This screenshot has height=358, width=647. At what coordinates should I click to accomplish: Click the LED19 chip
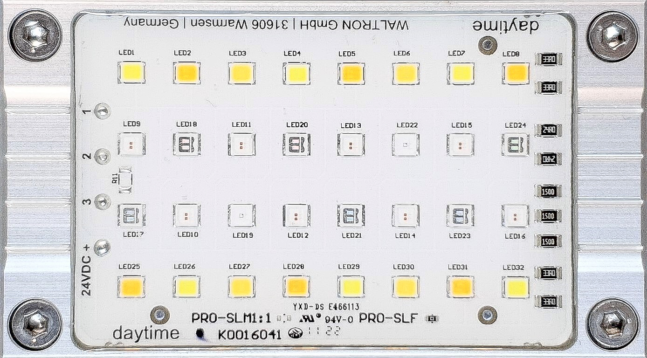coord(241,215)
